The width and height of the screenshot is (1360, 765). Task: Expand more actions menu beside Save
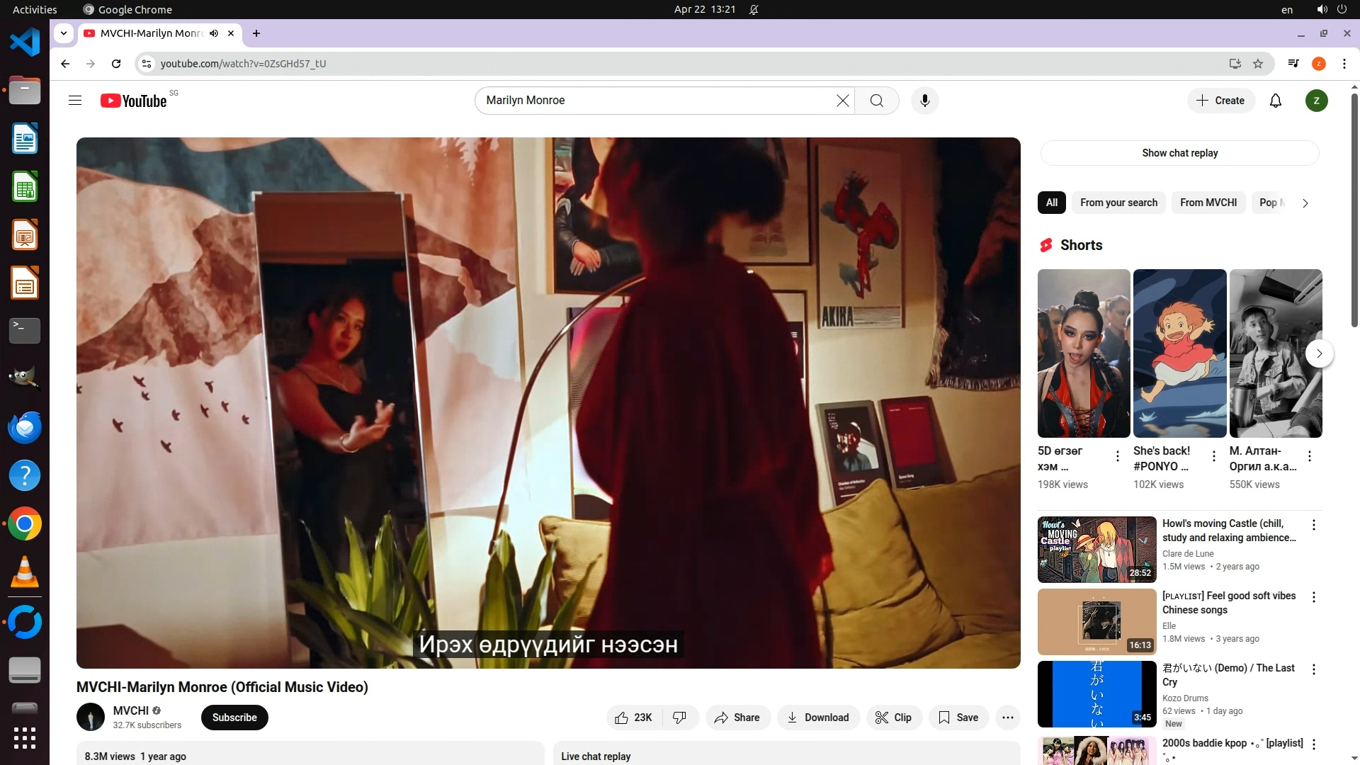tap(1007, 718)
